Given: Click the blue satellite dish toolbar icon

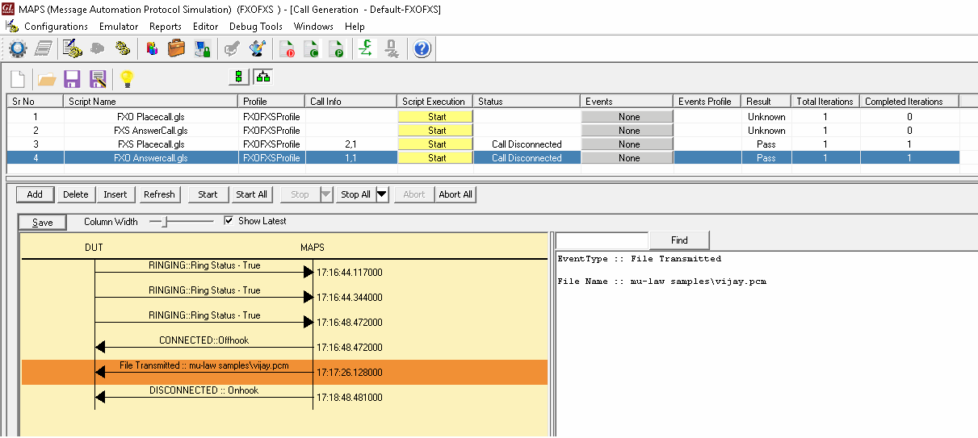Looking at the screenshot, I should tap(258, 48).
